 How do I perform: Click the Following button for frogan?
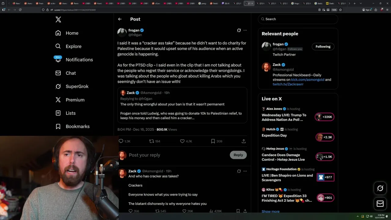(x=323, y=46)
